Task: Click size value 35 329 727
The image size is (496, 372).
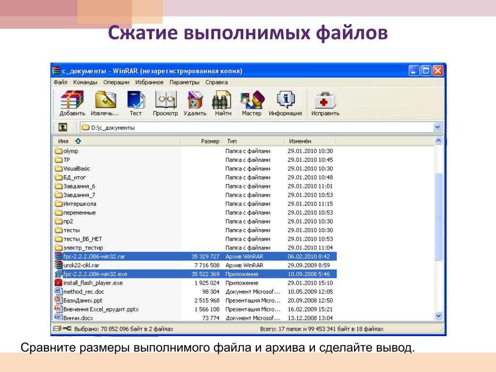Action: 205,257
